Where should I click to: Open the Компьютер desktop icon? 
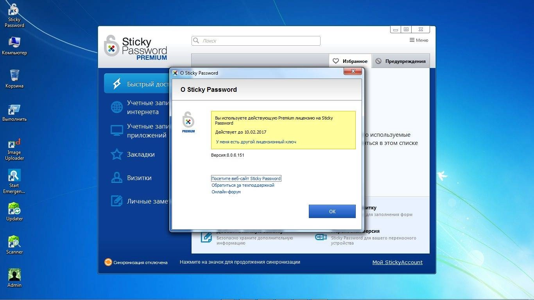[14, 46]
